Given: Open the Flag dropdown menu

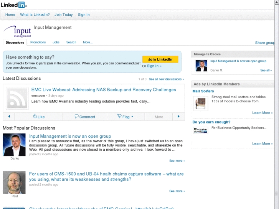Looking at the screenshot, I should [x=125, y=117].
